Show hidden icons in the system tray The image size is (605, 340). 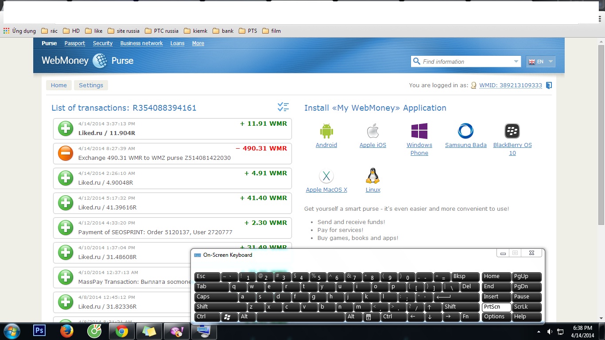[x=539, y=332]
